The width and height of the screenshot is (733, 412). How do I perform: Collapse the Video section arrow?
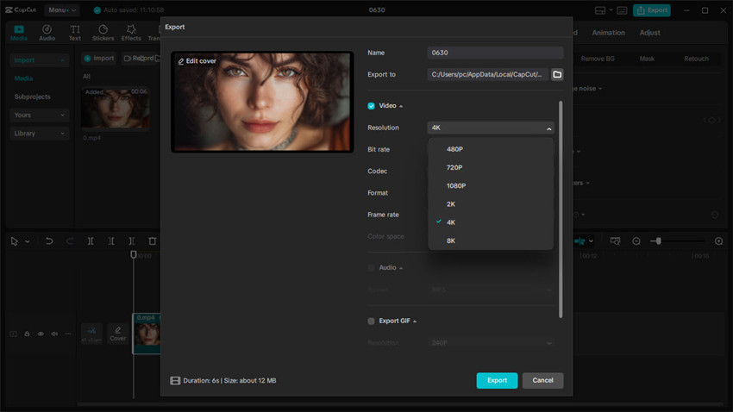401,107
